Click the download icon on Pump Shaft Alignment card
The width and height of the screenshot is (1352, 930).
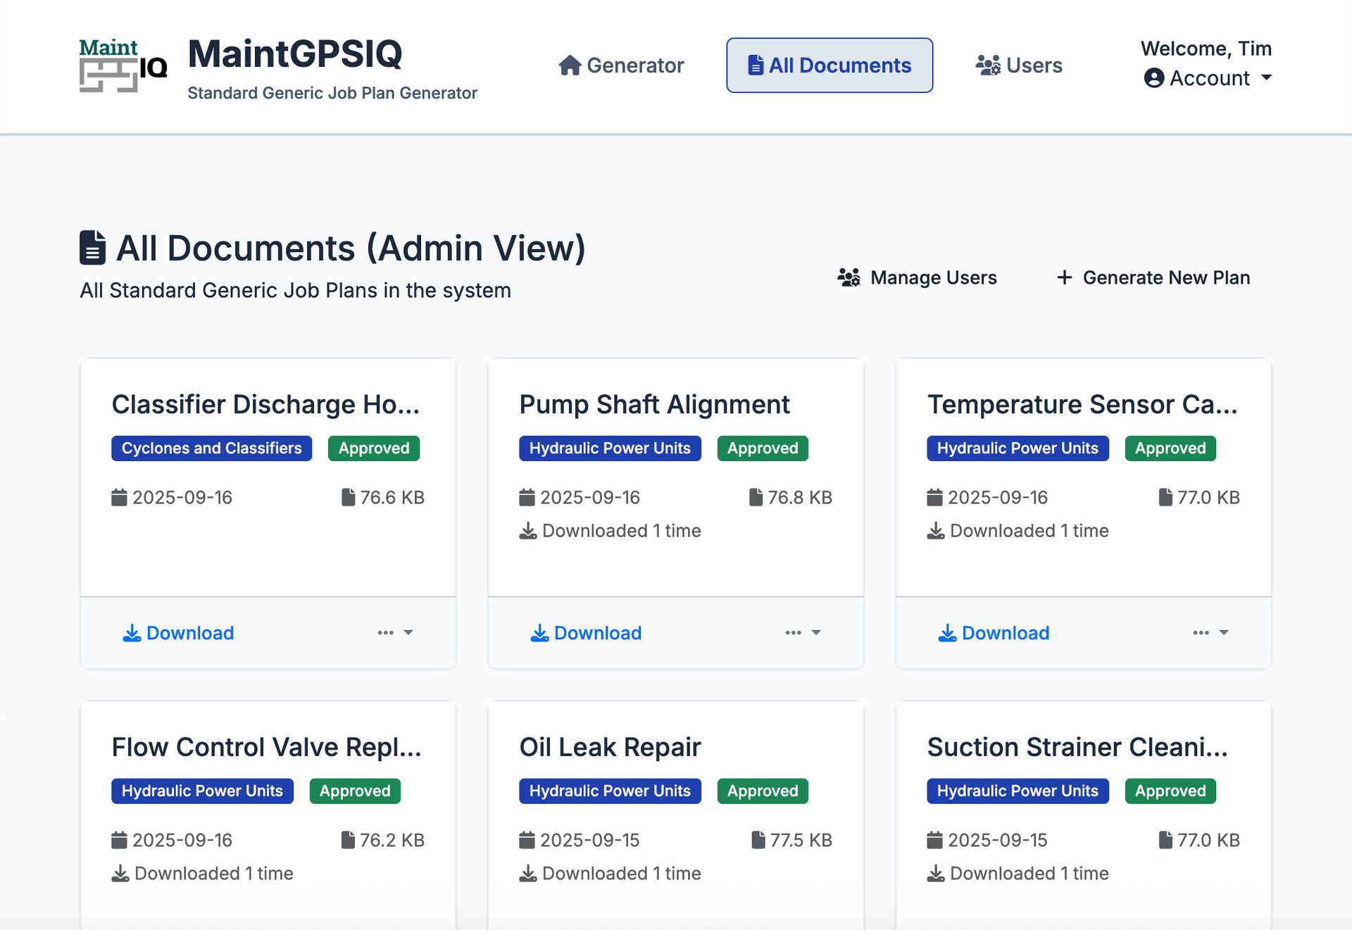point(539,633)
